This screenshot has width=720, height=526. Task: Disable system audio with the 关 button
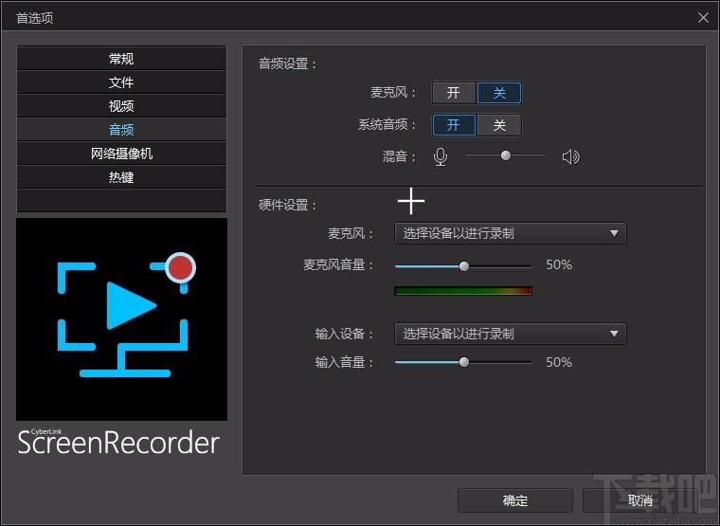point(499,125)
